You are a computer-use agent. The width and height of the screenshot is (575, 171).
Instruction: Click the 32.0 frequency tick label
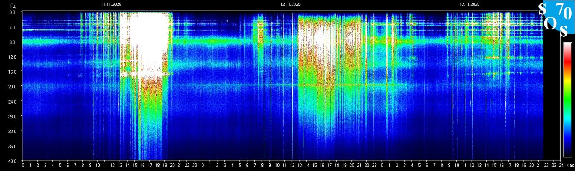click(x=13, y=131)
